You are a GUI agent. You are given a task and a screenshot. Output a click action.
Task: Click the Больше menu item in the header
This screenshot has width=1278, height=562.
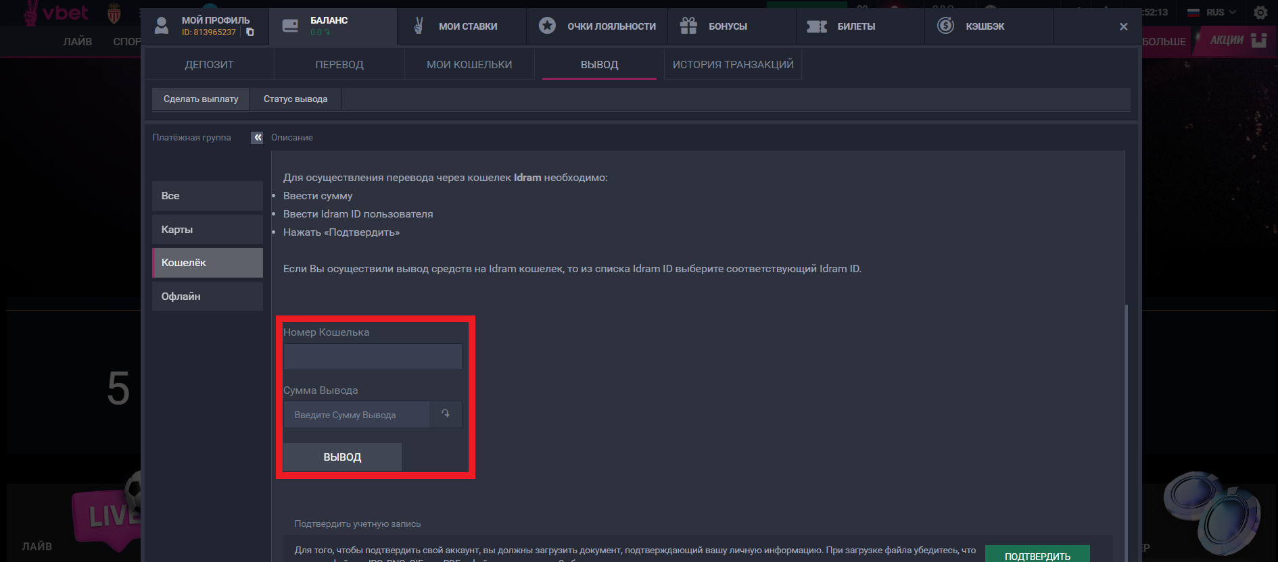[x=1164, y=41]
